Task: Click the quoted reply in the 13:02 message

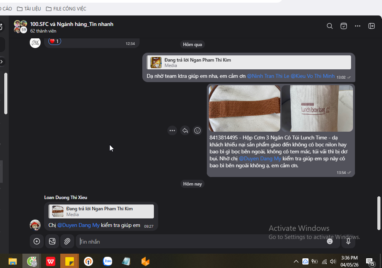Action: pos(249,62)
